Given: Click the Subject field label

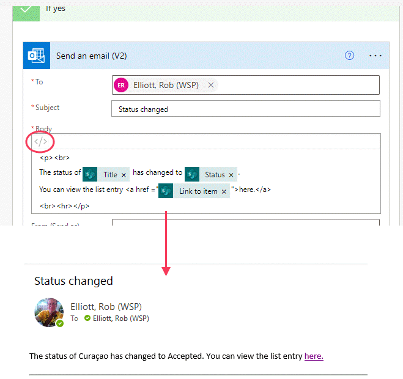Looking at the screenshot, I should 47,108.
